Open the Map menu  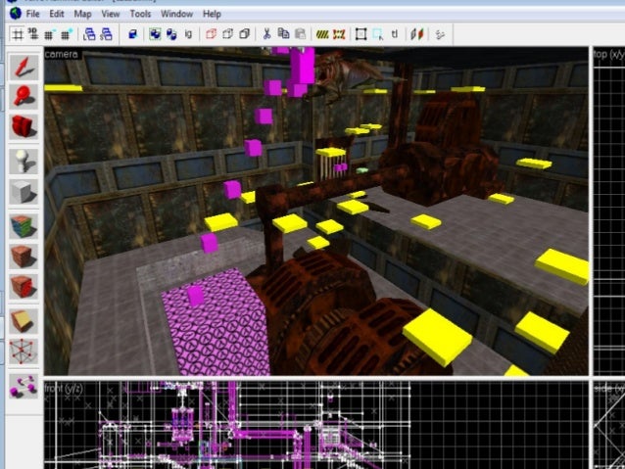82,14
